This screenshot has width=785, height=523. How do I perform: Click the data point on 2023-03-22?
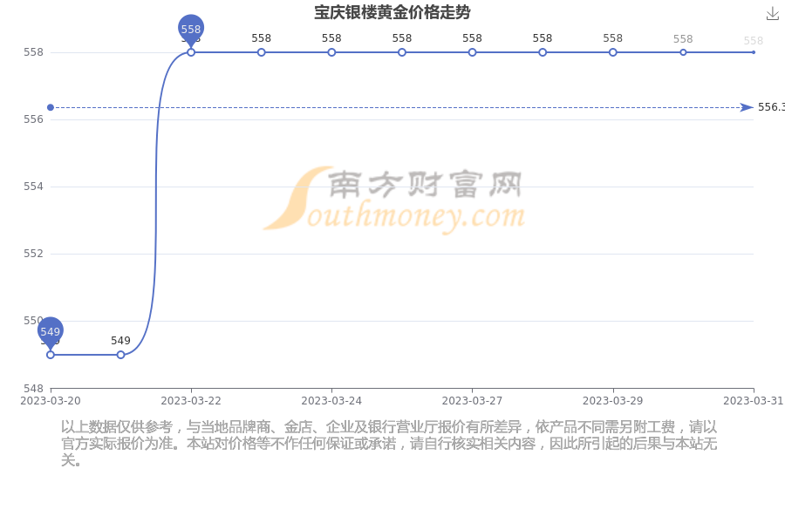click(x=191, y=52)
